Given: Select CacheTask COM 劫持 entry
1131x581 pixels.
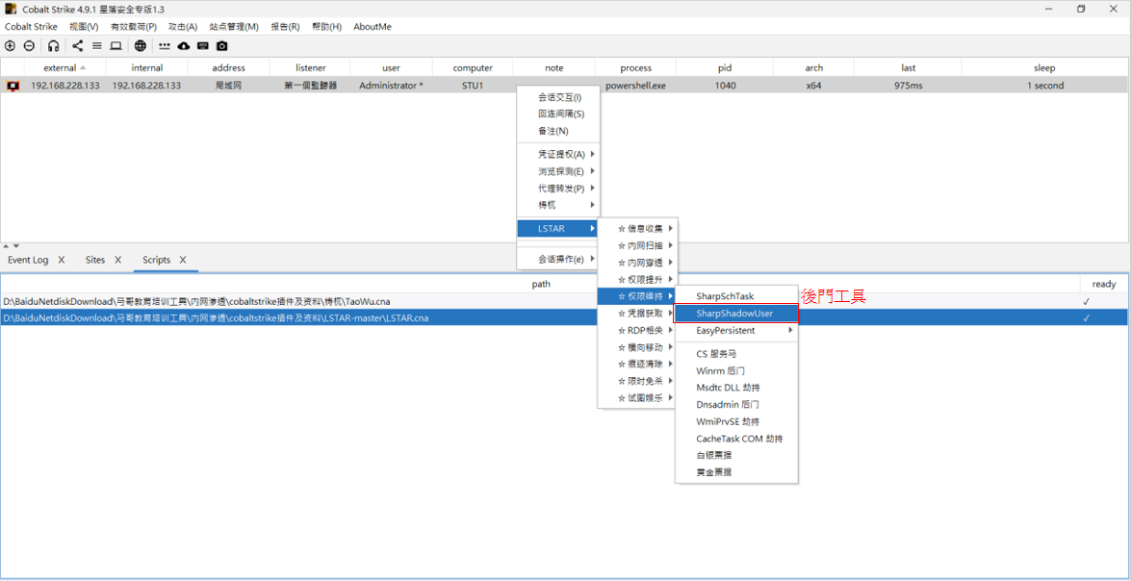Looking at the screenshot, I should pos(736,439).
